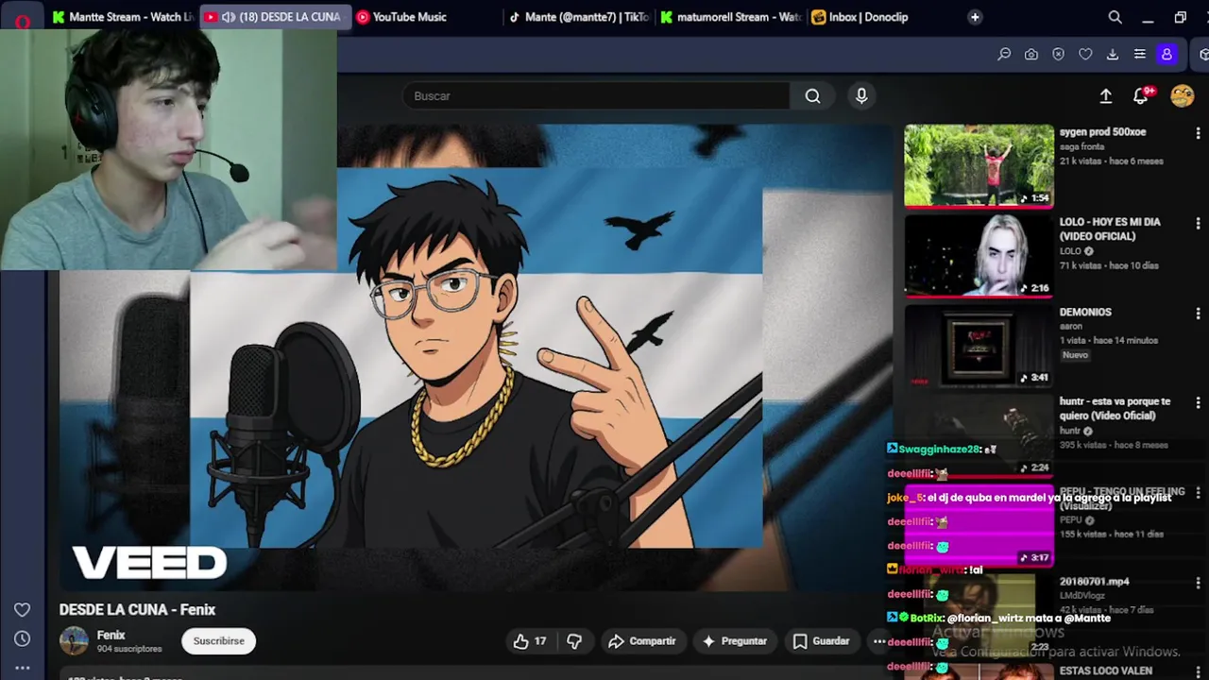Open more actions three-dot menu under video

tap(879, 641)
